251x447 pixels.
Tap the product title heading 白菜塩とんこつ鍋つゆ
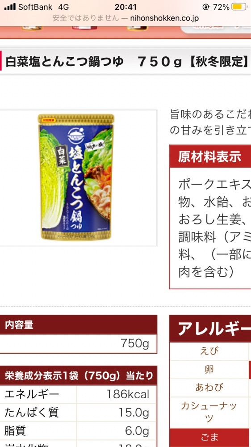(65, 62)
